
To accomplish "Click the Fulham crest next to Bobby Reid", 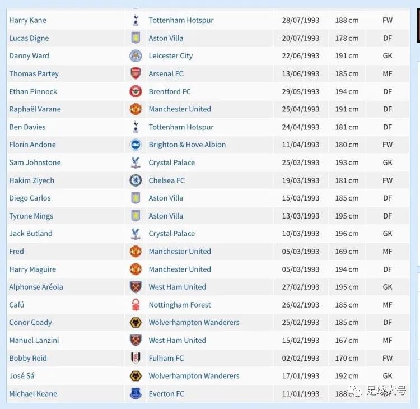I will click(x=136, y=358).
